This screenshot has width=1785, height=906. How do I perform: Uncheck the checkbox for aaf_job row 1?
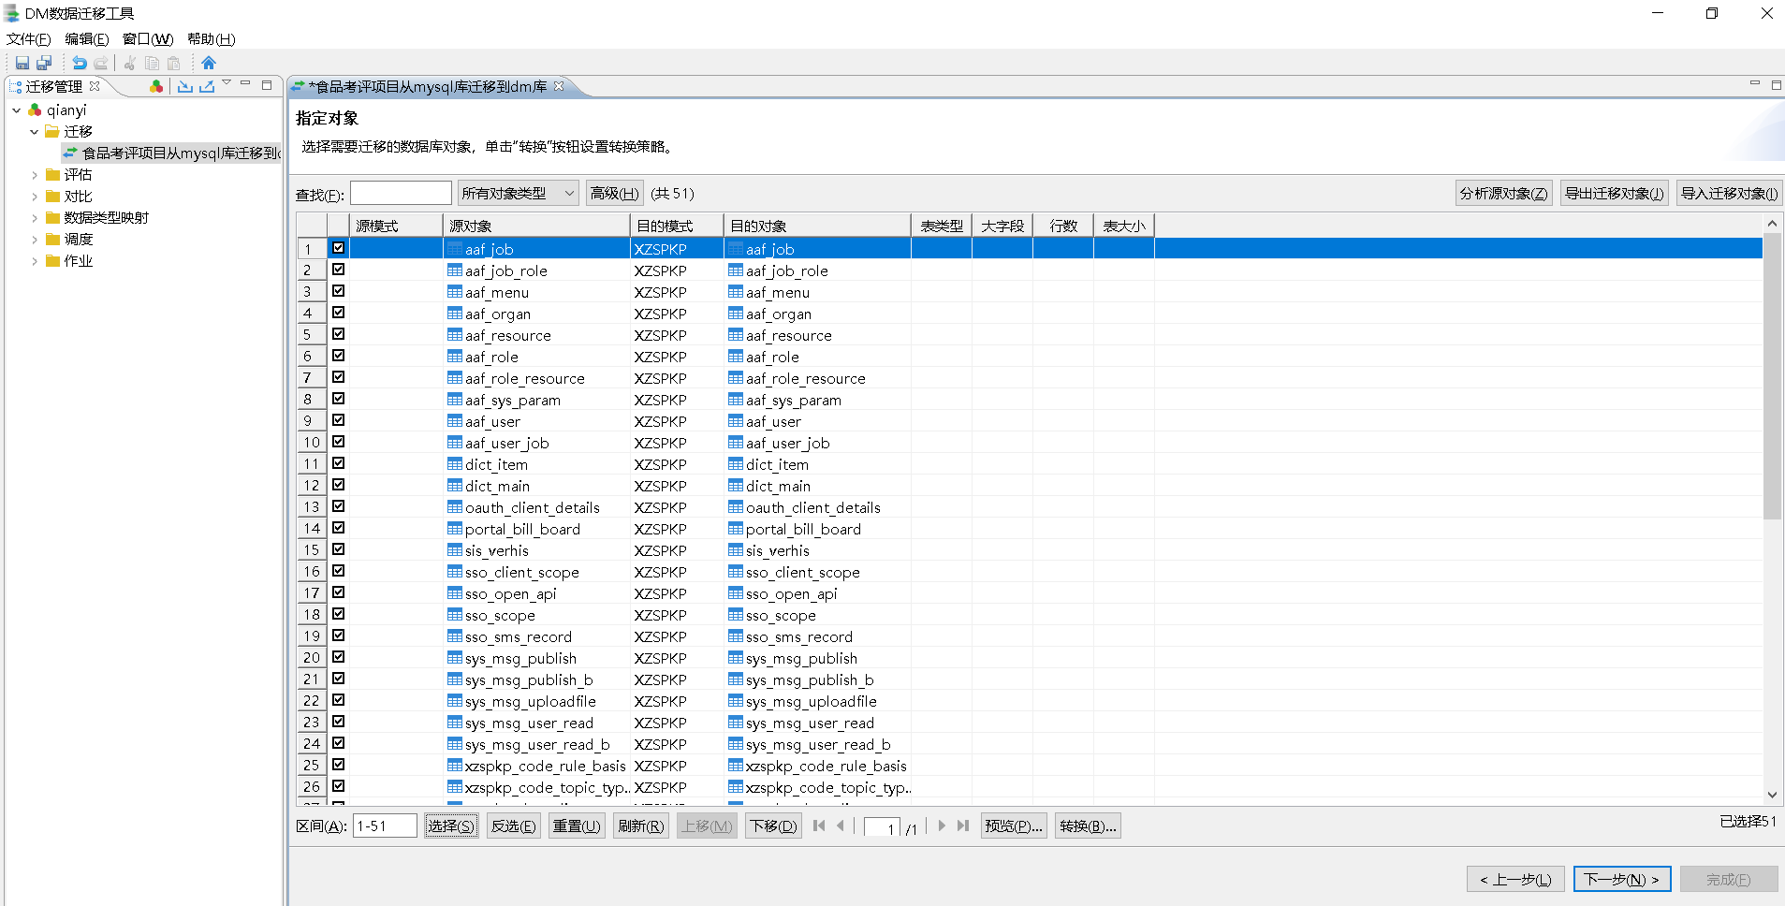click(x=338, y=248)
